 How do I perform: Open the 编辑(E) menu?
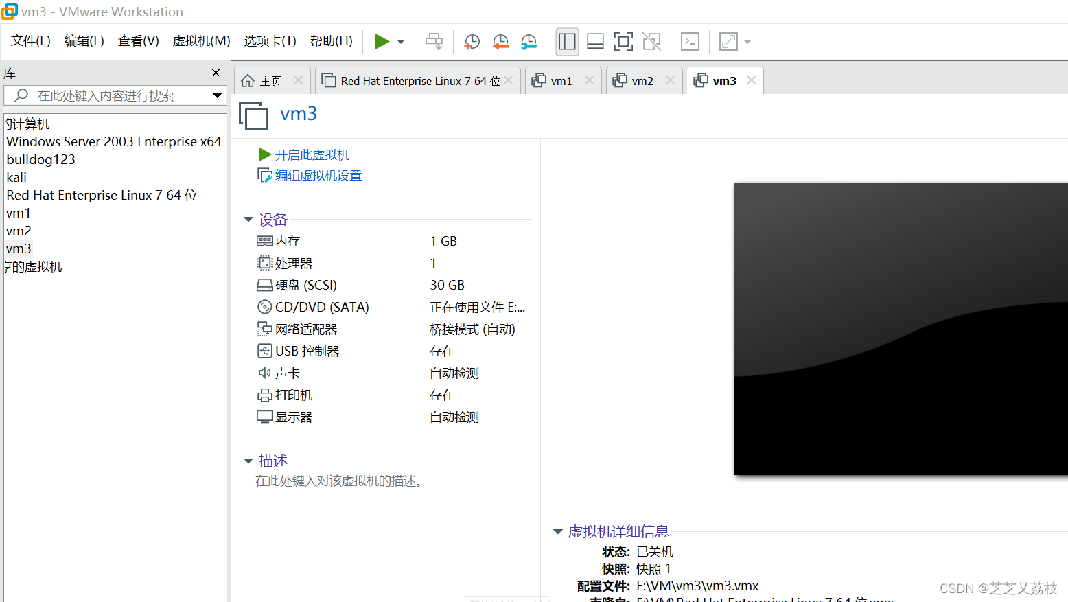[x=84, y=41]
